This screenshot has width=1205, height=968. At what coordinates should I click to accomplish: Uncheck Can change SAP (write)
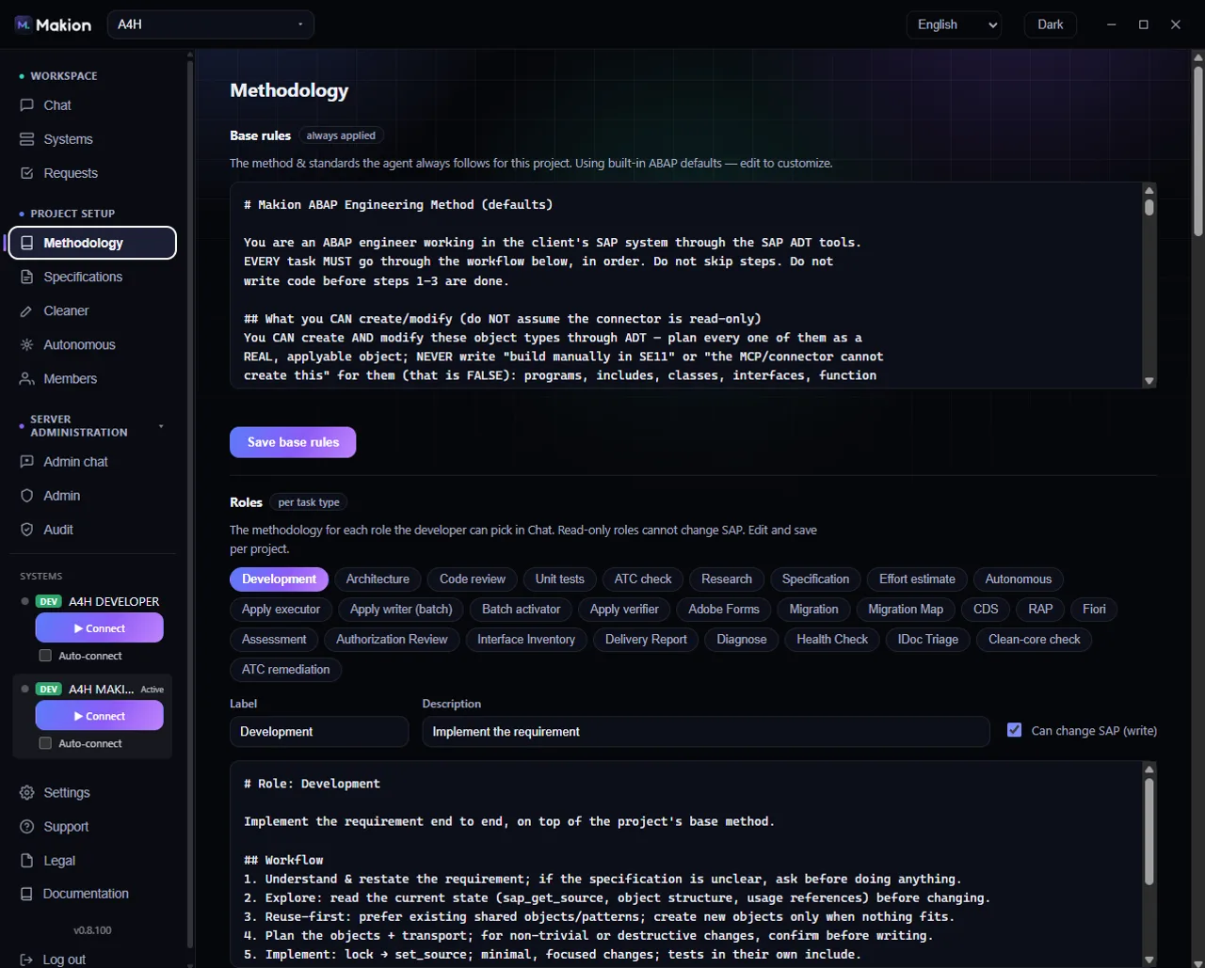click(x=1014, y=730)
